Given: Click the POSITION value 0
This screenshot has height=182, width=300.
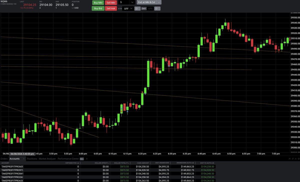Looking at the screenshot, I should click(x=73, y=5).
